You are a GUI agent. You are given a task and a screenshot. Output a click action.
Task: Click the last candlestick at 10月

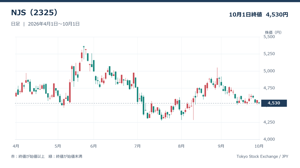[x=259, y=103]
